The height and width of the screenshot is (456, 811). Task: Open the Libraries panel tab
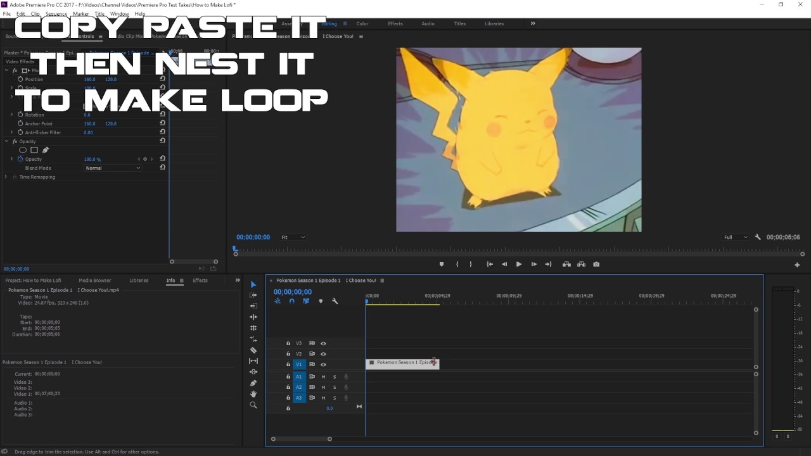(x=139, y=281)
